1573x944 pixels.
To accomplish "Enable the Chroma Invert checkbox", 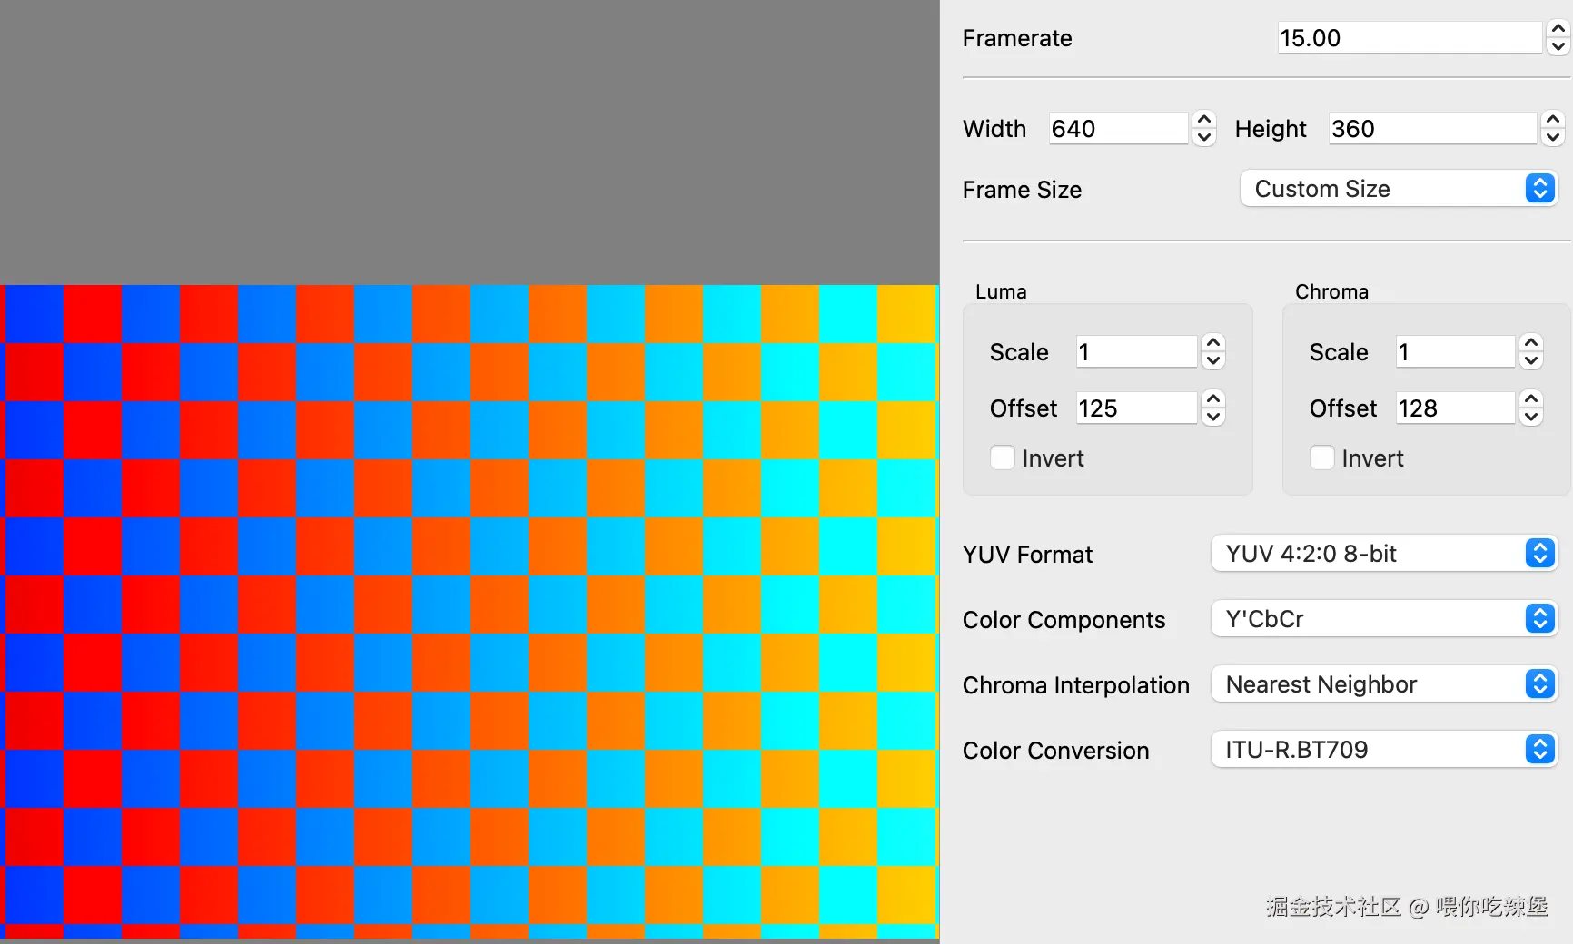I will pyautogui.click(x=1322, y=457).
